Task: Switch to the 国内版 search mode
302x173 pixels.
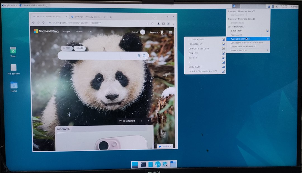Action: [67, 48]
